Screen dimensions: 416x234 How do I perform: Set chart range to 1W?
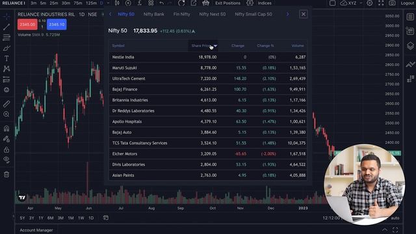(x=81, y=218)
